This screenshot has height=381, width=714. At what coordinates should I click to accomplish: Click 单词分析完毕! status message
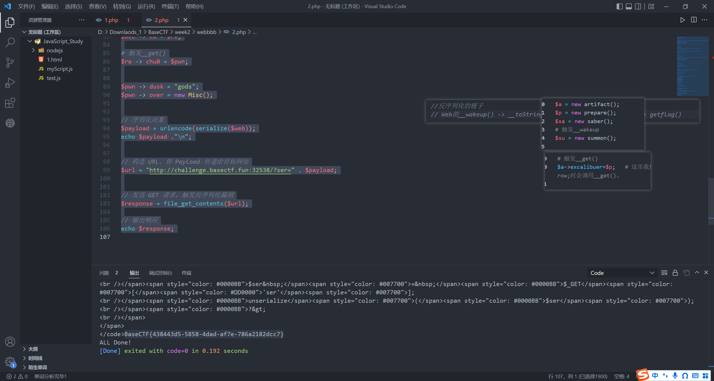(x=50, y=377)
